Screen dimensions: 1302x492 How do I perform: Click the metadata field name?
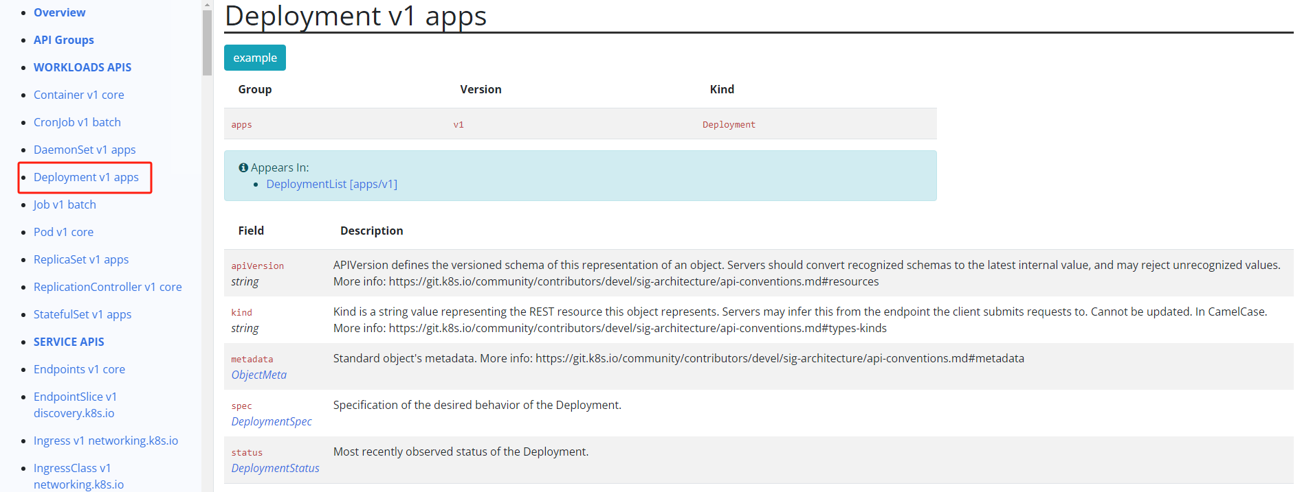[x=252, y=359]
